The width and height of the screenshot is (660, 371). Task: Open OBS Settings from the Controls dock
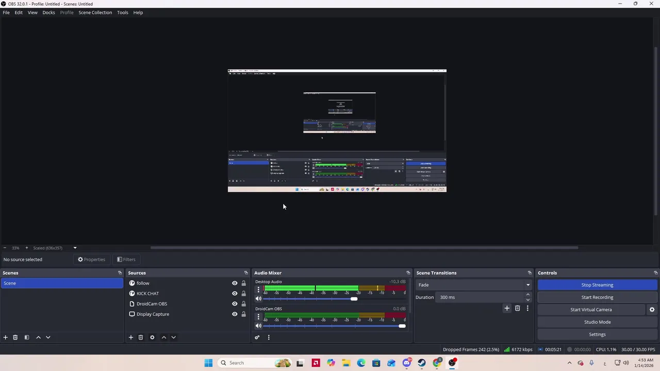pos(597,334)
